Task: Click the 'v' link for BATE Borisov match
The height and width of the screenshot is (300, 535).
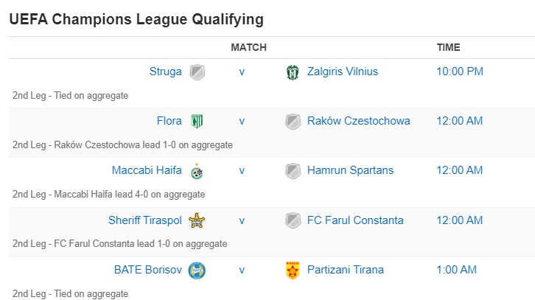Action: 242,269
